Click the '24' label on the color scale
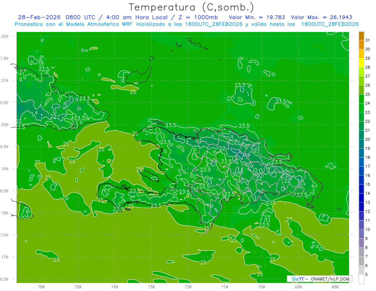Screen dimensions: 376x291 click(x=368, y=103)
